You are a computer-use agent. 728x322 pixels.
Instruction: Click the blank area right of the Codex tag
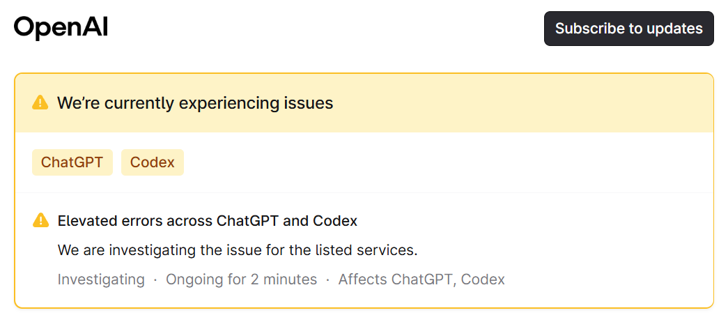pos(446,162)
